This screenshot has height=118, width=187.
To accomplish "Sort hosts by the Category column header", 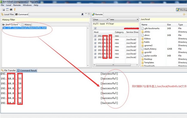I will tap(119, 32).
